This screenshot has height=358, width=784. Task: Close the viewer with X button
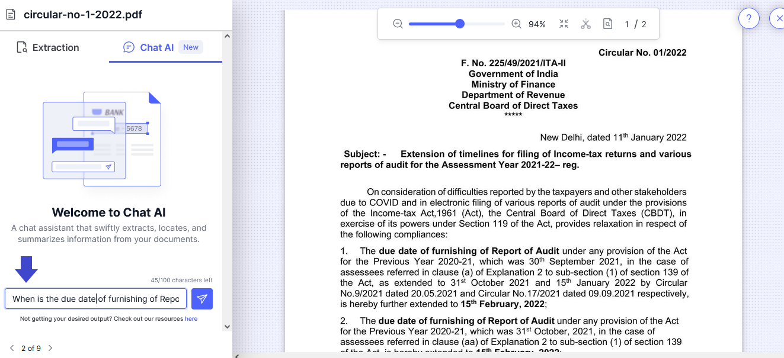pos(777,18)
